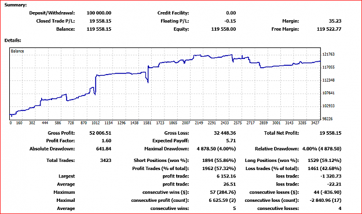Select consecutive loss value -2 840.96 (17)
The height and width of the screenshot is (214, 362).
[x=326, y=200]
